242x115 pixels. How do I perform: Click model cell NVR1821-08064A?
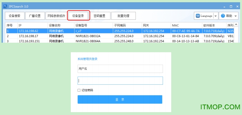pyautogui.click(x=88, y=41)
